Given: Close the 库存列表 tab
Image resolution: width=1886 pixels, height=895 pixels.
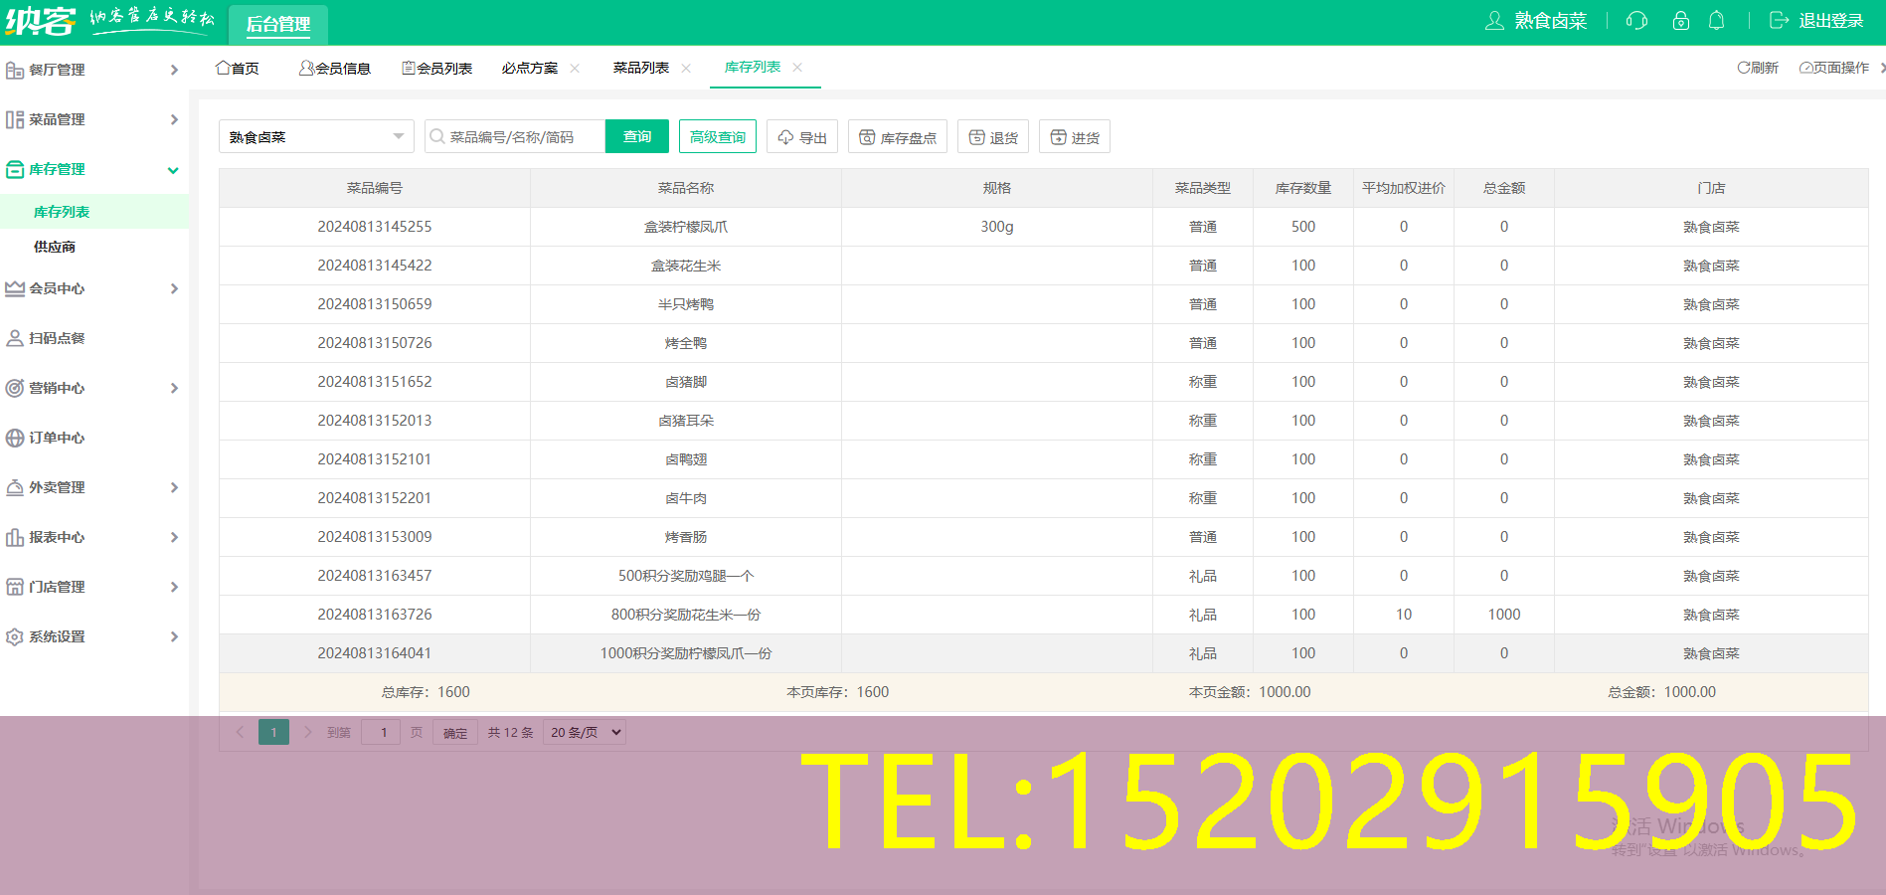Looking at the screenshot, I should click(797, 68).
